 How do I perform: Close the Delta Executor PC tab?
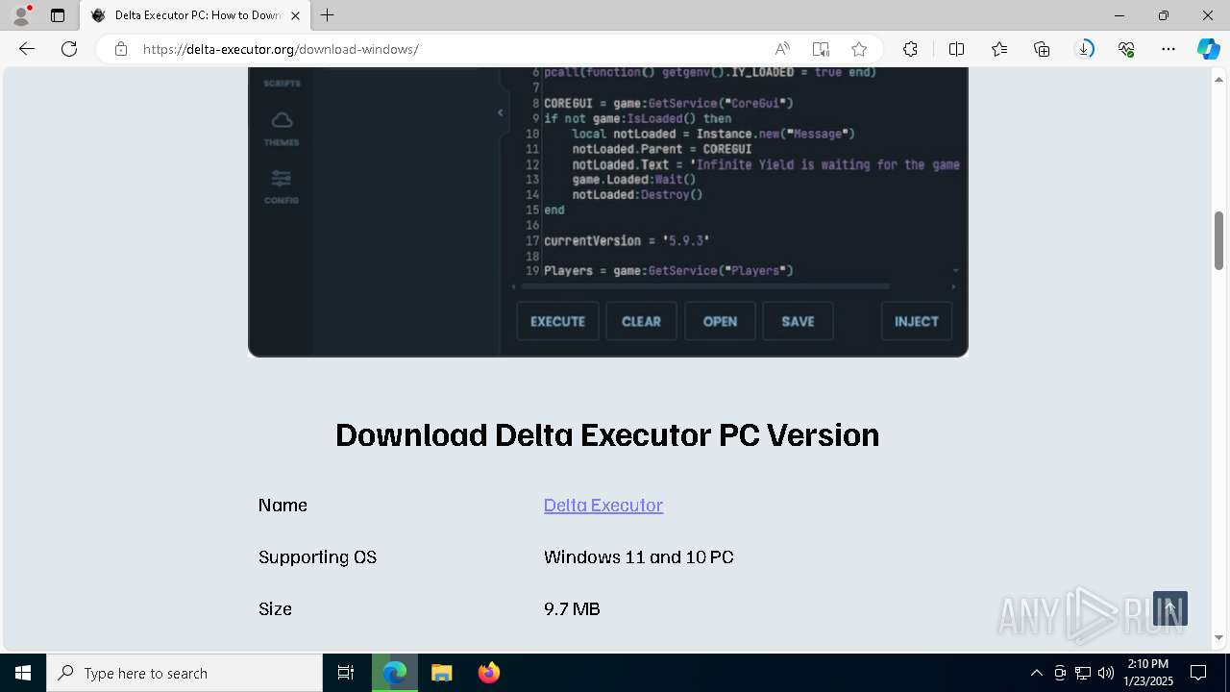[x=295, y=15]
